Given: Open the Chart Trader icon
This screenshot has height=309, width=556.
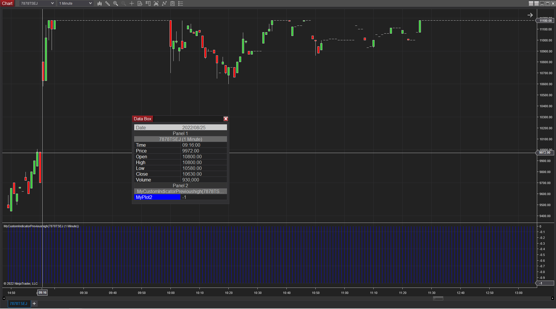Looking at the screenshot, I should tap(148, 3).
